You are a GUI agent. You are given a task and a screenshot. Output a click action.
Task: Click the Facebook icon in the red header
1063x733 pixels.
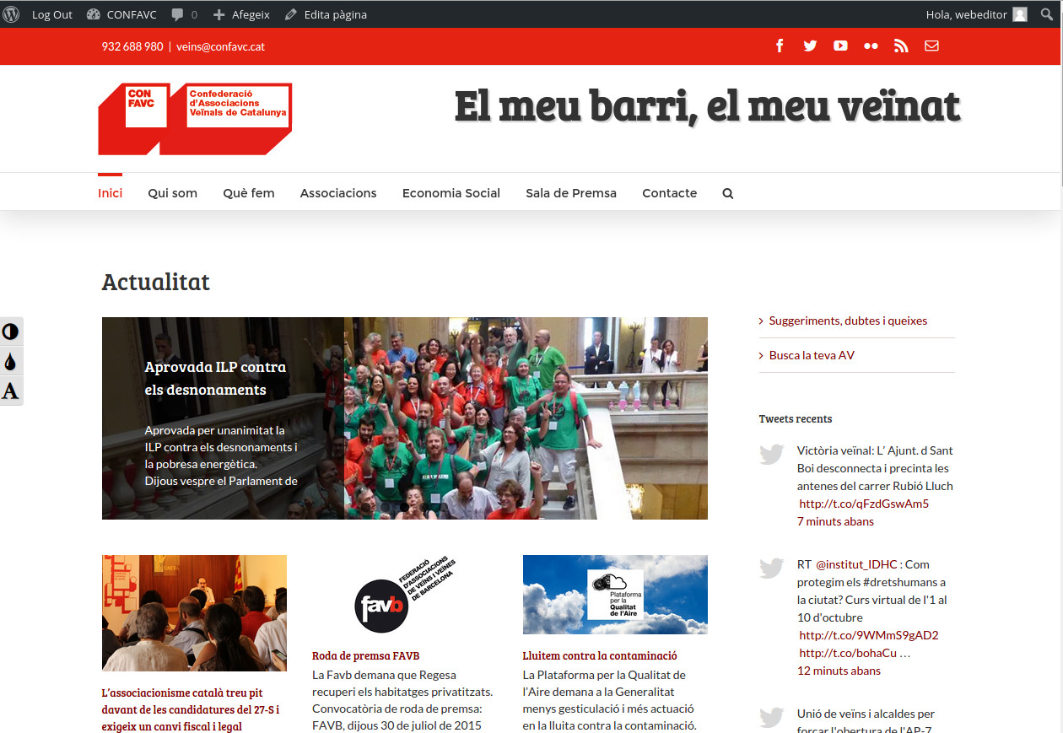click(x=780, y=46)
